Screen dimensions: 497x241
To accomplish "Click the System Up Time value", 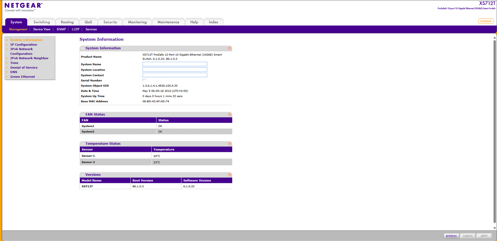I will pos(162,96).
